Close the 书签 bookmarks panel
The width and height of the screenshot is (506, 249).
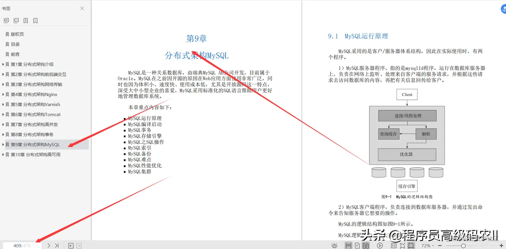point(82,8)
